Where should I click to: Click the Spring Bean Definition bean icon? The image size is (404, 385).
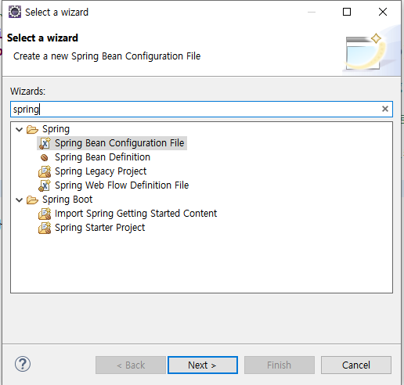pyautogui.click(x=45, y=157)
